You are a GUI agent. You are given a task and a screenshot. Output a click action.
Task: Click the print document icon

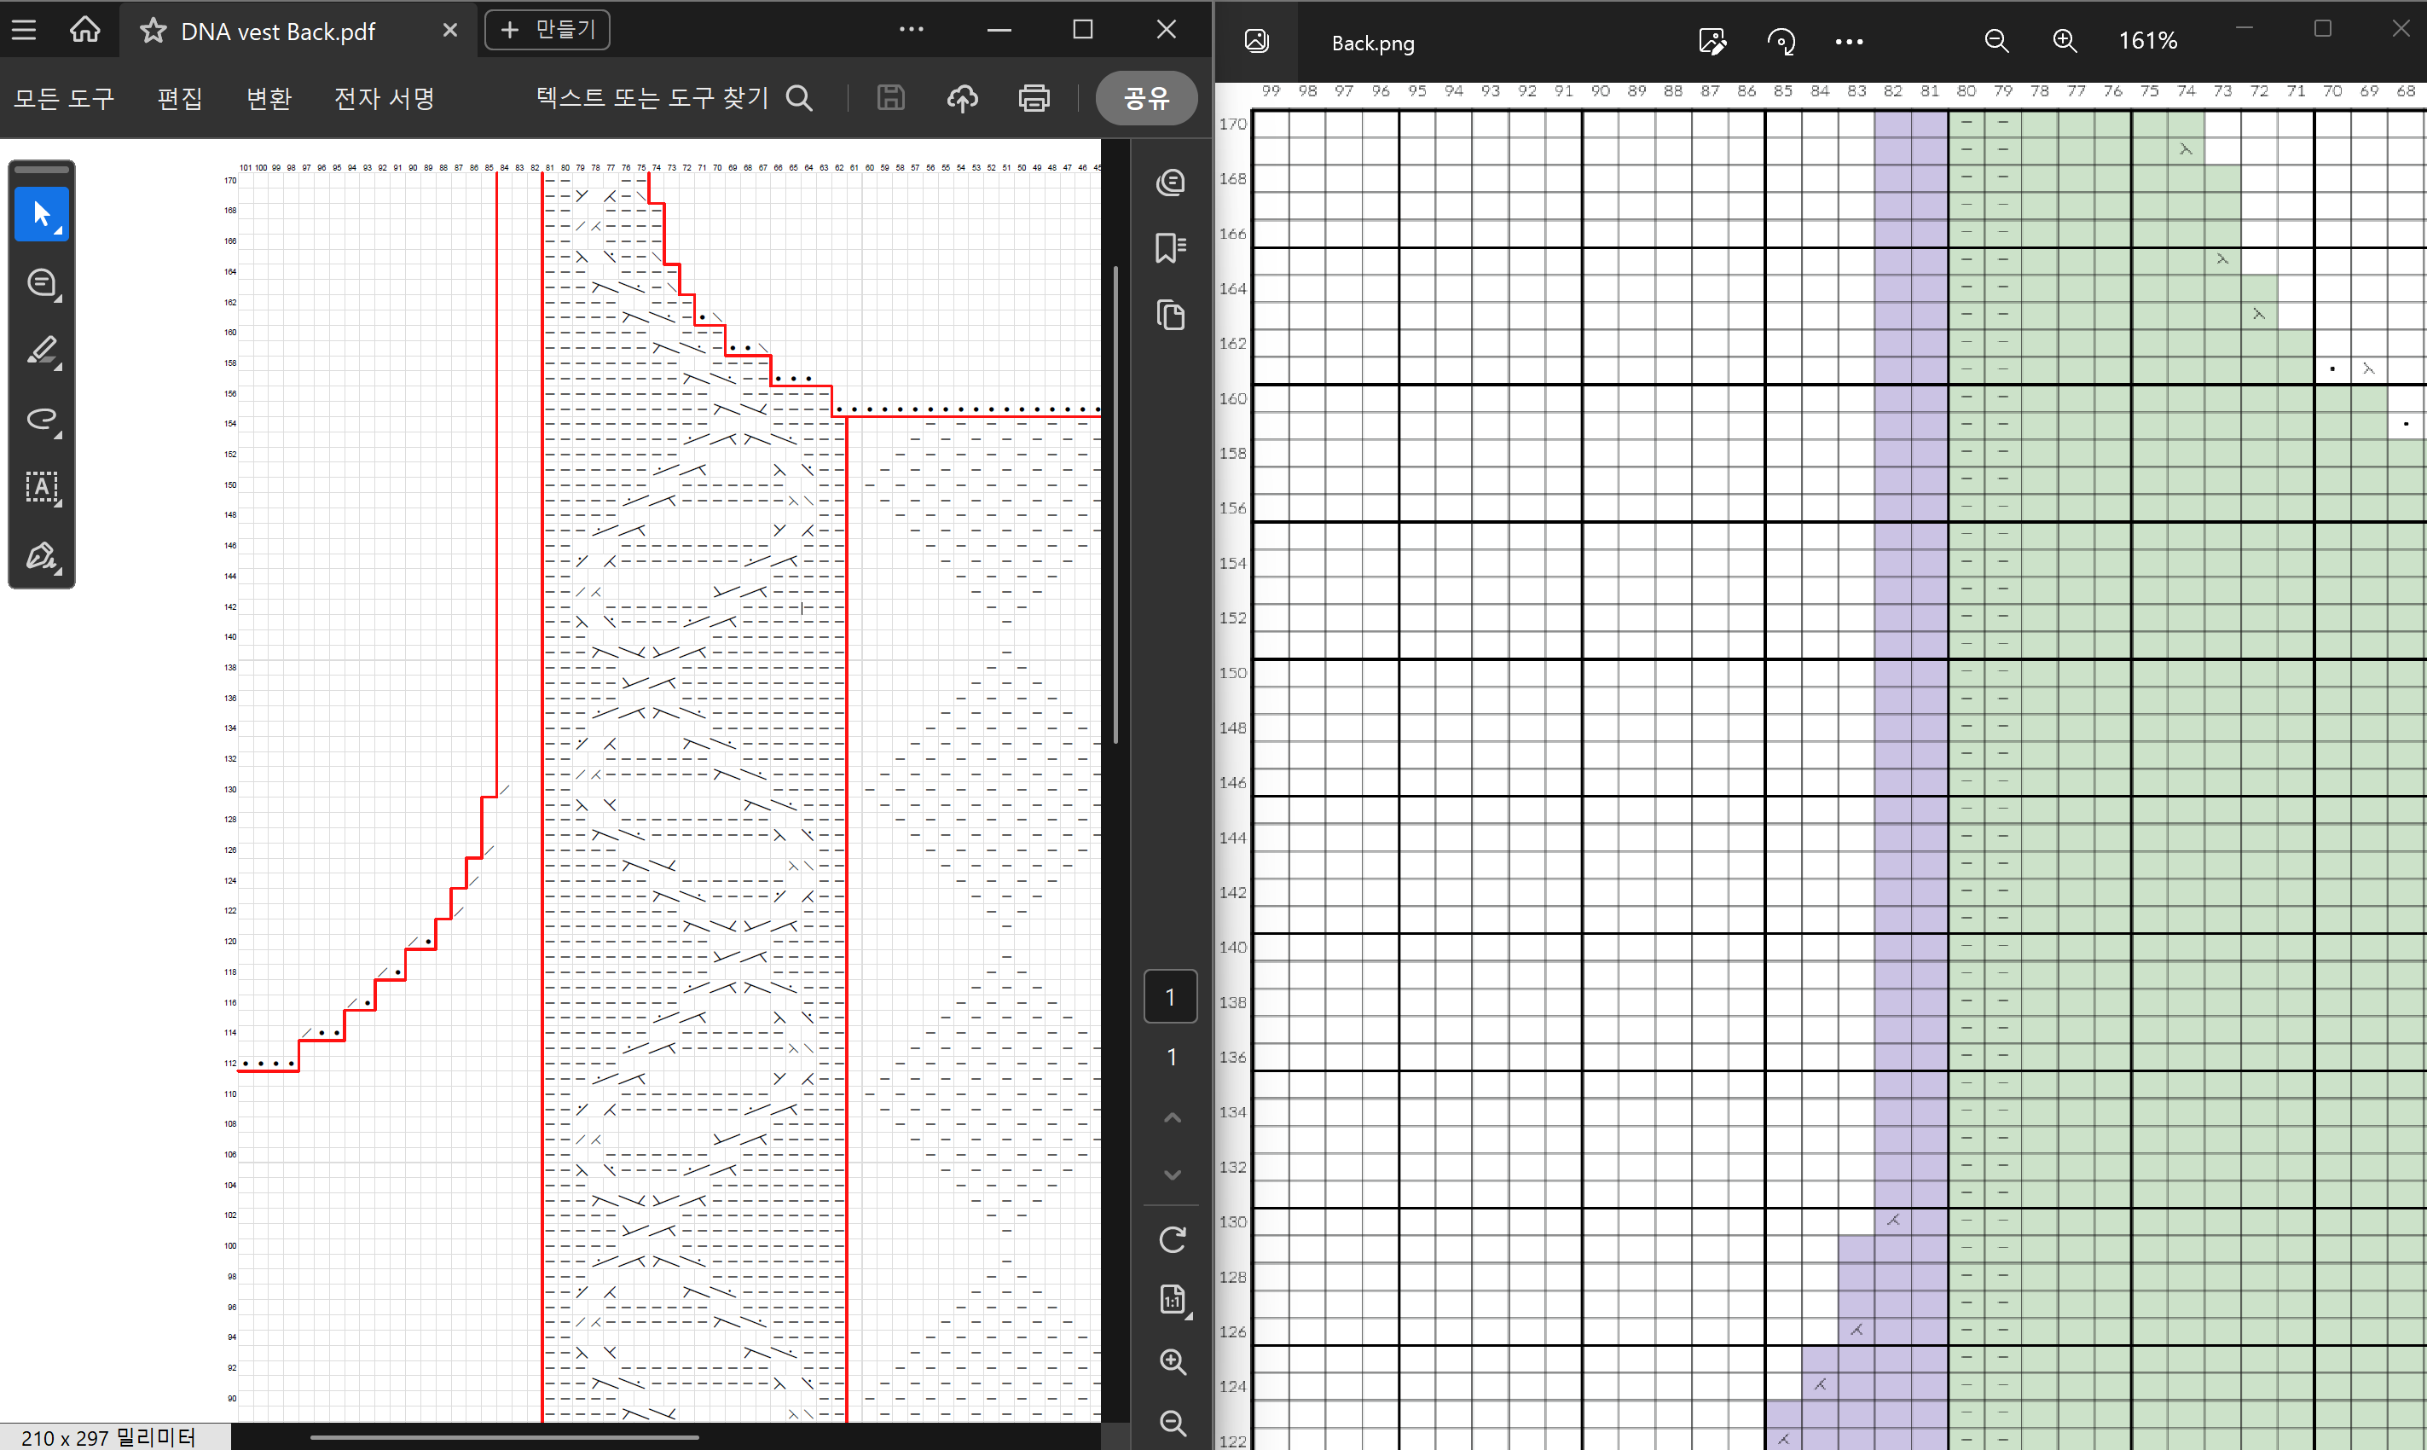click(x=1034, y=98)
